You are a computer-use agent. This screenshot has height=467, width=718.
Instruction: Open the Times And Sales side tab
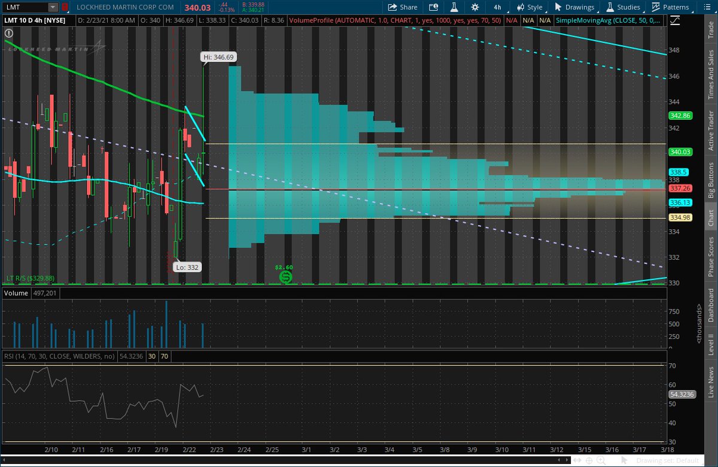point(710,75)
